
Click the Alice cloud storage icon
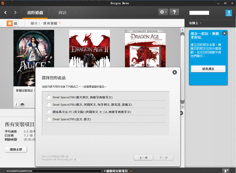point(22,104)
